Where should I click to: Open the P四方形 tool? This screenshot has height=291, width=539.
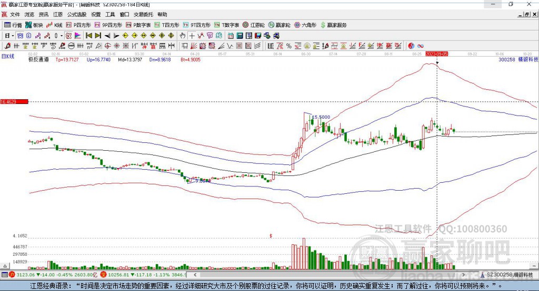[x=78, y=25]
